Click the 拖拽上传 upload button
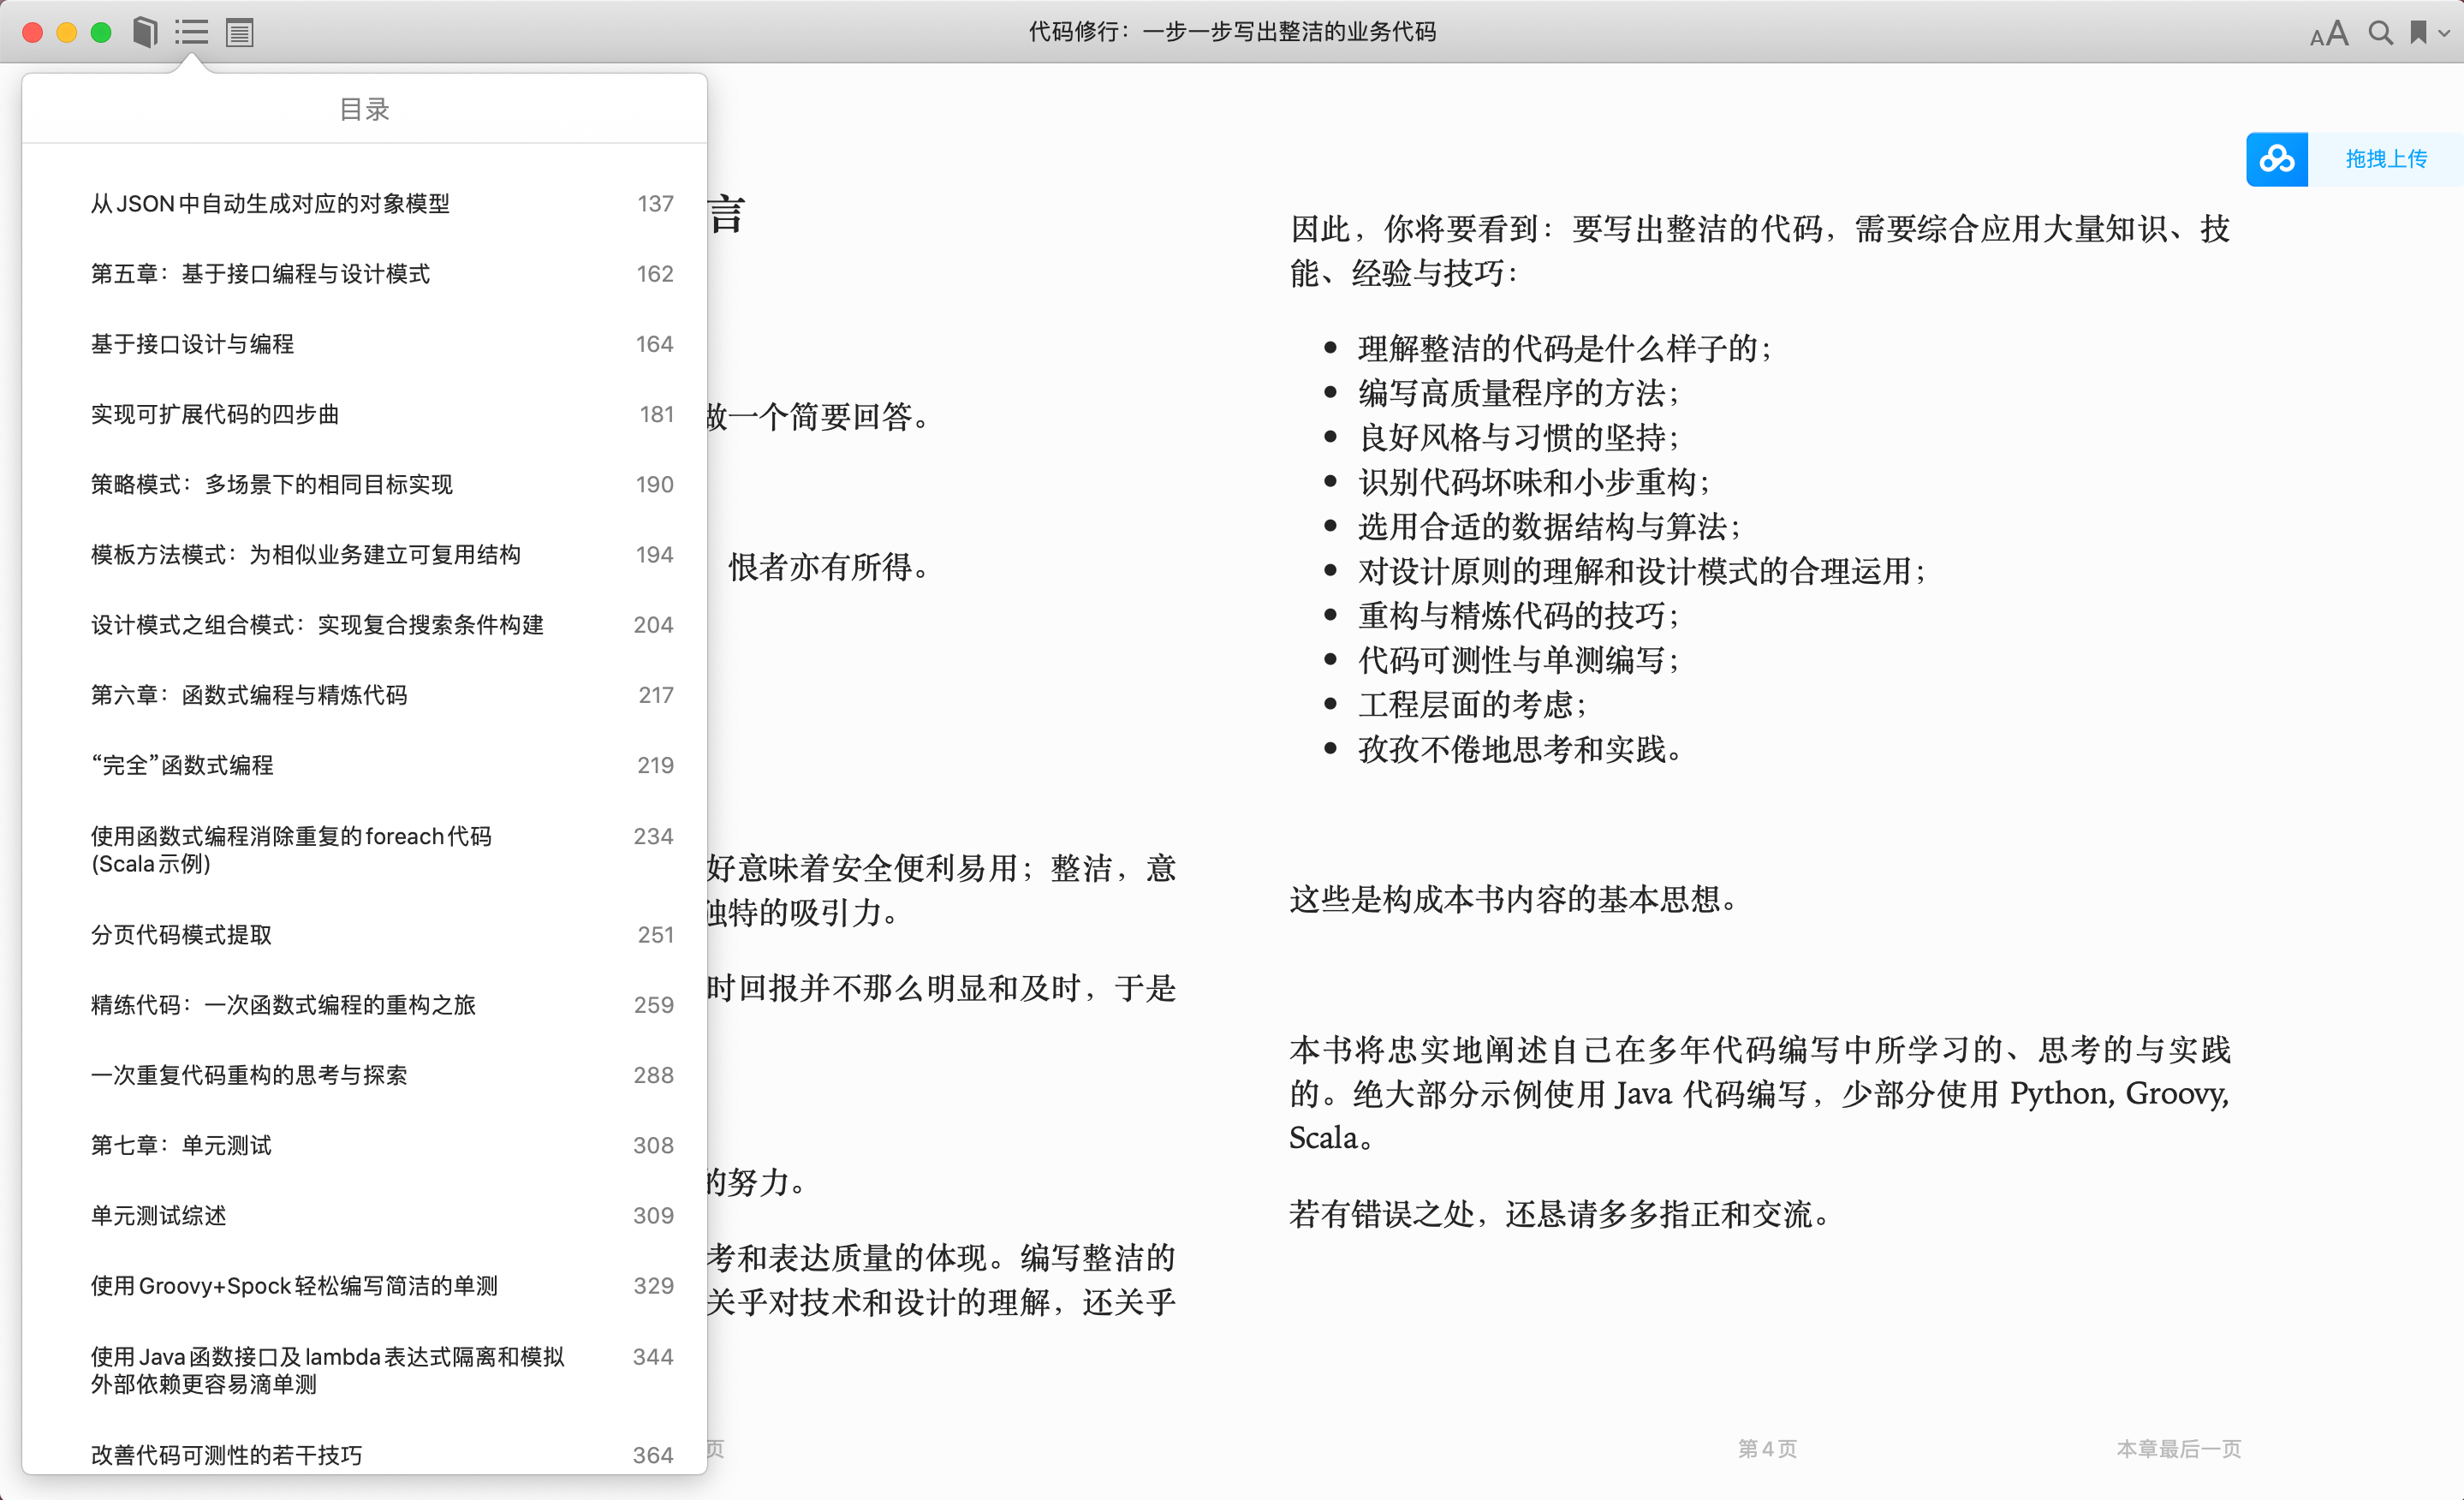The width and height of the screenshot is (2464, 1500). 2386,159
